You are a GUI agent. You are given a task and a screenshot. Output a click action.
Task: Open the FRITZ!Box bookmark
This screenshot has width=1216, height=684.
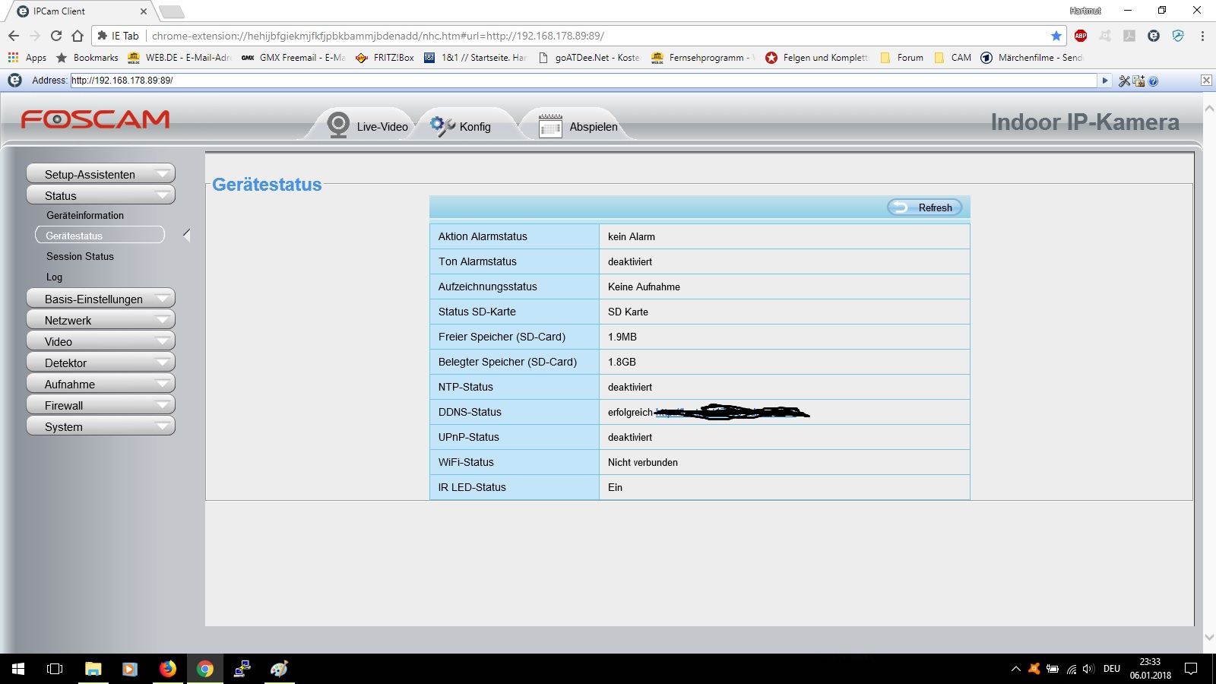385,58
